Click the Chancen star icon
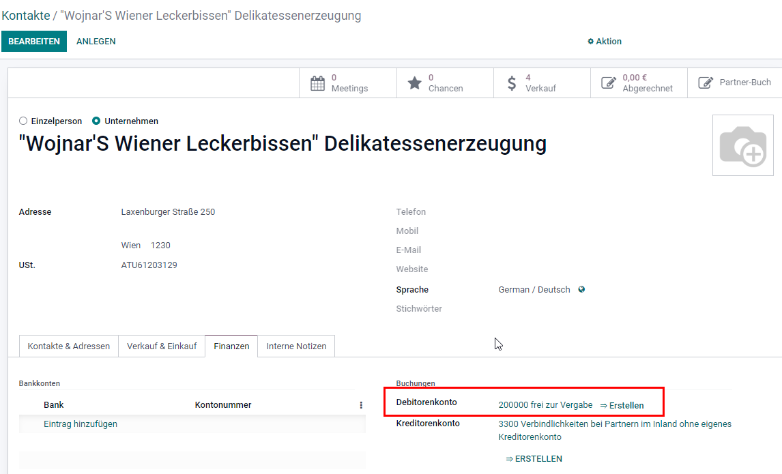Viewport: 782px width, 474px height. pos(414,83)
